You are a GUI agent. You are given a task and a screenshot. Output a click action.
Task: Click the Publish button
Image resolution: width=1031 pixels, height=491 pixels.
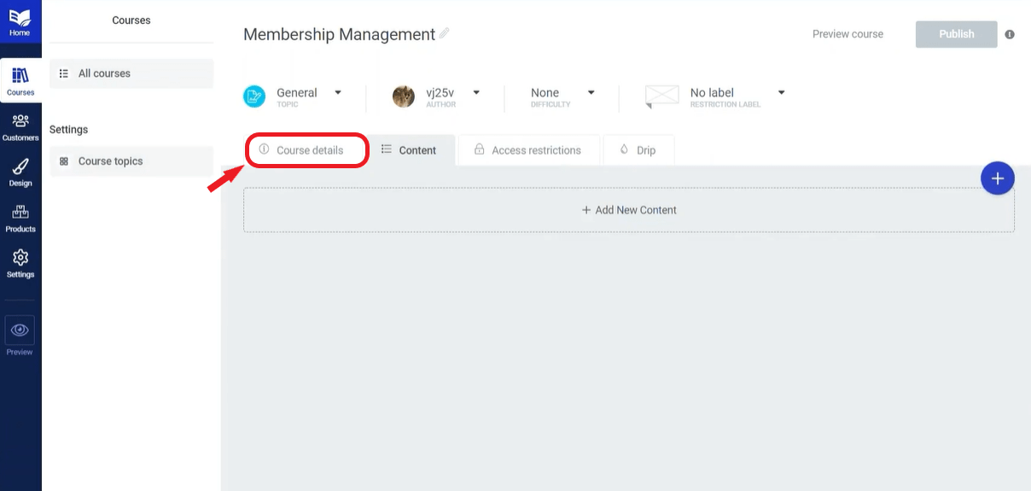(956, 34)
